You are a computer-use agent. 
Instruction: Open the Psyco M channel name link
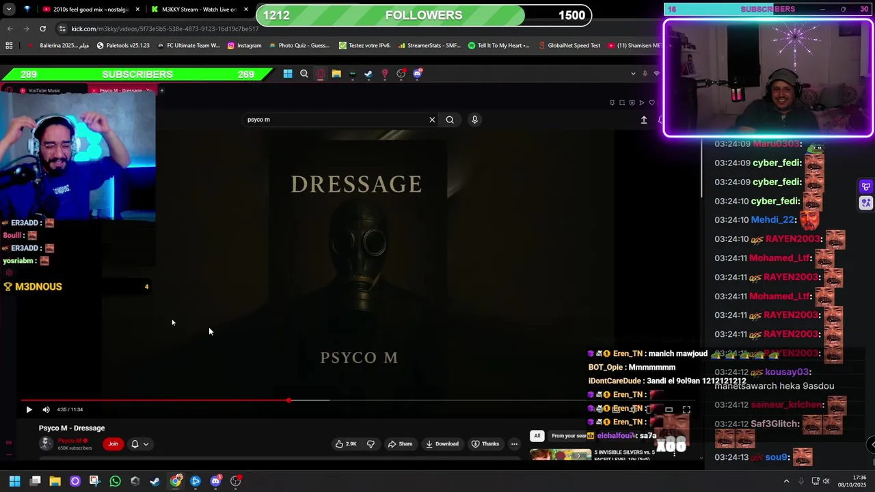pos(70,441)
